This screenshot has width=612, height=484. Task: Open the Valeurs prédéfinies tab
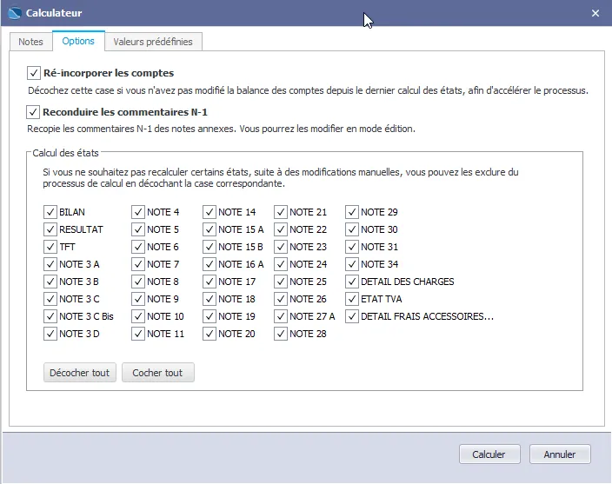point(153,42)
